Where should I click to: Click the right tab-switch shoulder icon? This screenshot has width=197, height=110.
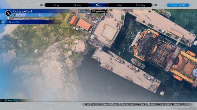tap(155, 5)
